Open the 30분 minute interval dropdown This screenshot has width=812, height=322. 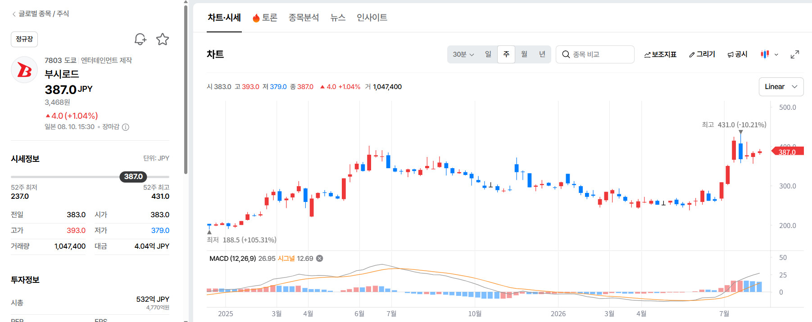click(463, 54)
